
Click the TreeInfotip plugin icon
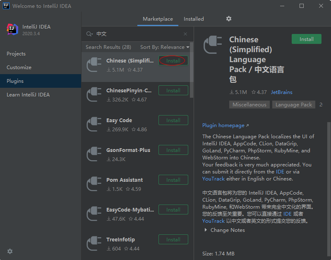[x=94, y=243]
